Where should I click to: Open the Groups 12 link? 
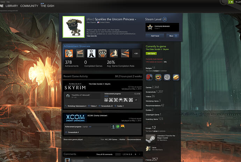[151, 128]
